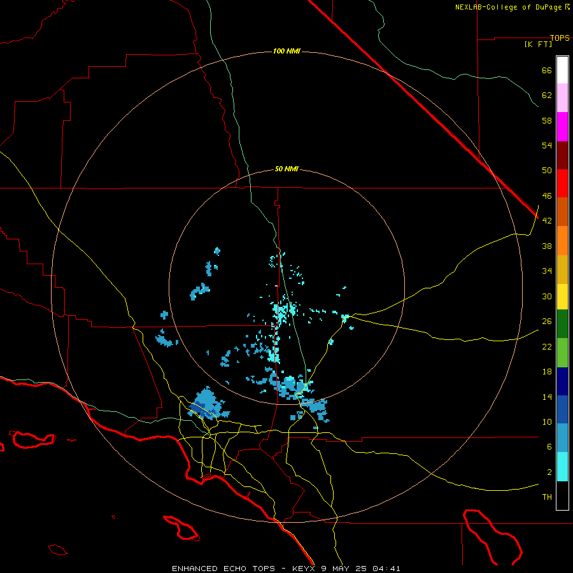Click the black TH legend swatch
The height and width of the screenshot is (573, 573).
562,495
